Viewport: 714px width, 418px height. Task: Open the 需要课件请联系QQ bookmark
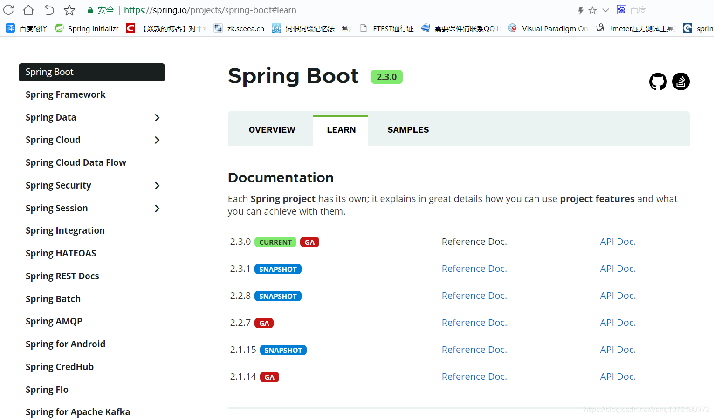[460, 28]
